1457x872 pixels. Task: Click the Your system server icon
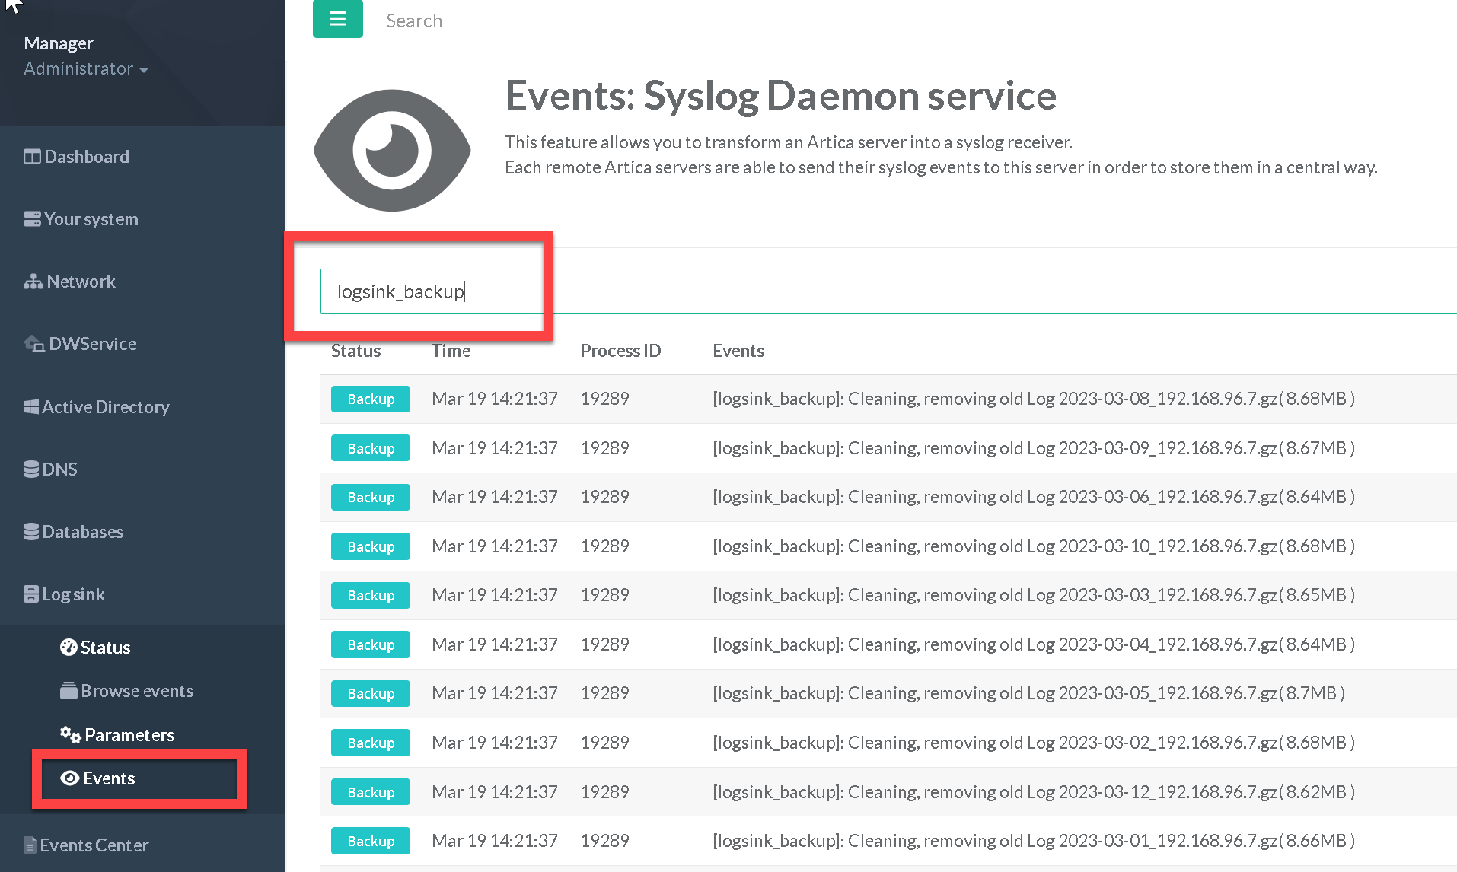(32, 219)
